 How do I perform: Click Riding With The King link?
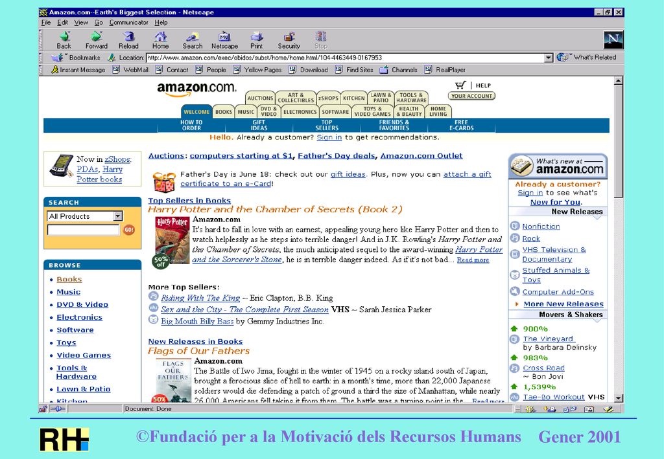click(x=200, y=298)
